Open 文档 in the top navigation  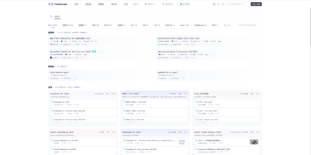(x=126, y=4)
